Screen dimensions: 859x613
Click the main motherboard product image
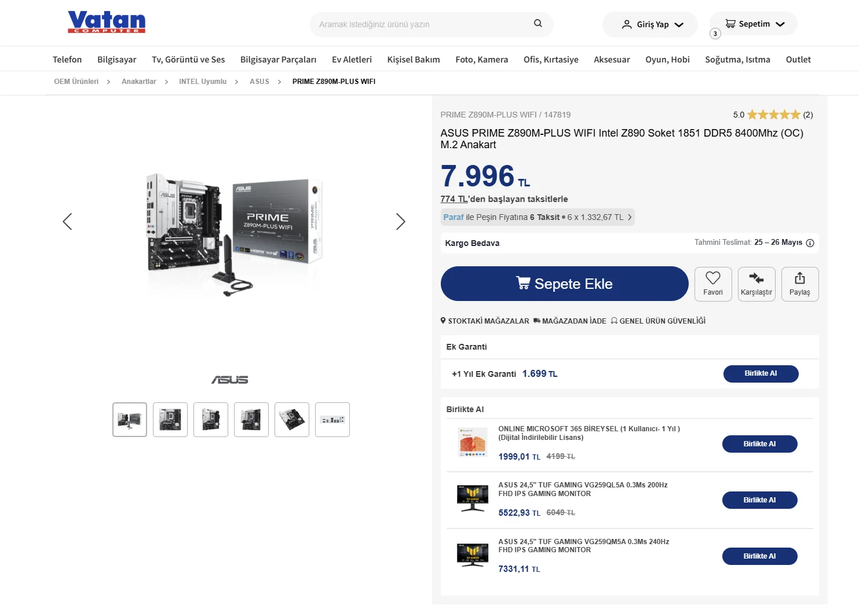coord(234,233)
